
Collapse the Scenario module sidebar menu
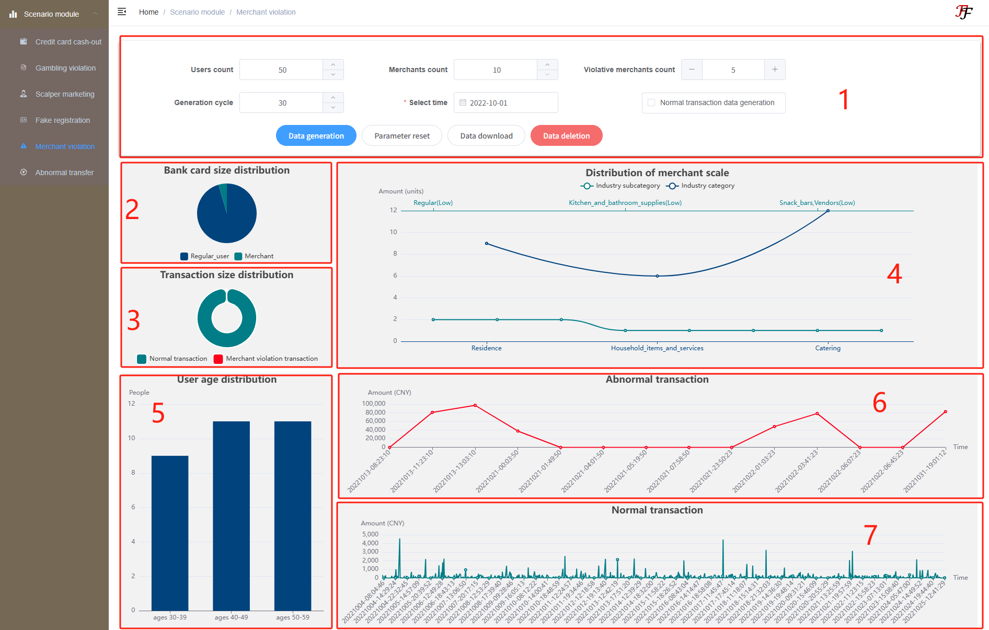[x=95, y=14]
